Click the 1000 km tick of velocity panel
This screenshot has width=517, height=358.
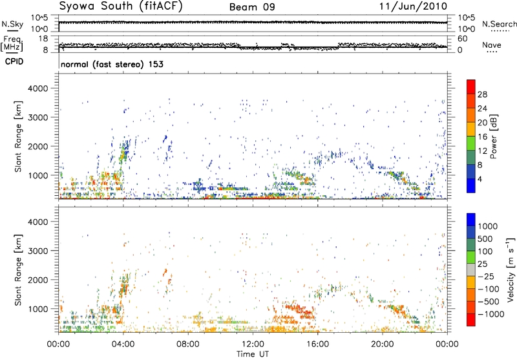pyautogui.click(x=38, y=309)
